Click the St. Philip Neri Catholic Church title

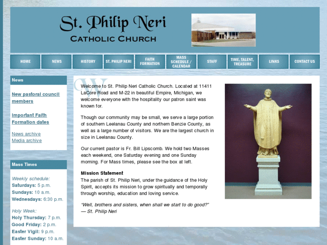[113, 29]
